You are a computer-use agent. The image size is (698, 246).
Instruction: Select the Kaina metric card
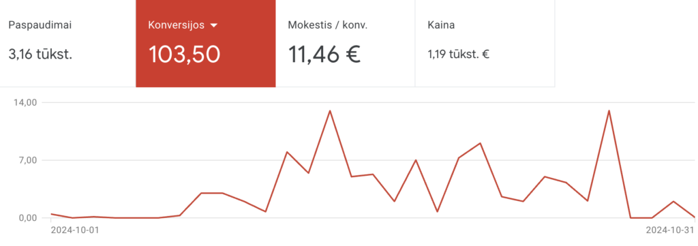pos(485,43)
